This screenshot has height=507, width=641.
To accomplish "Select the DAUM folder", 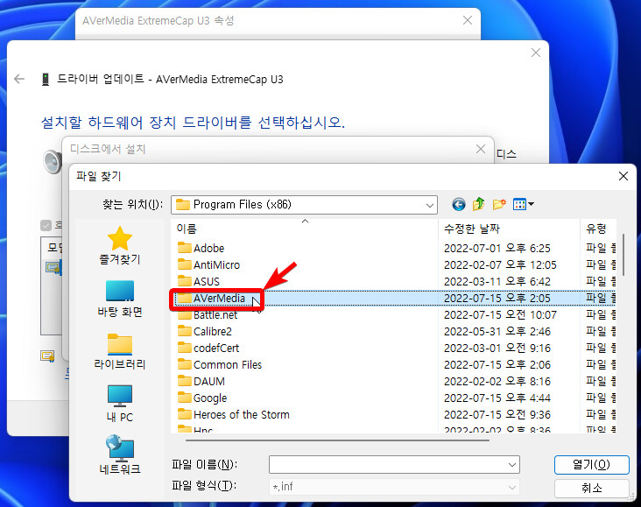I will point(201,382).
